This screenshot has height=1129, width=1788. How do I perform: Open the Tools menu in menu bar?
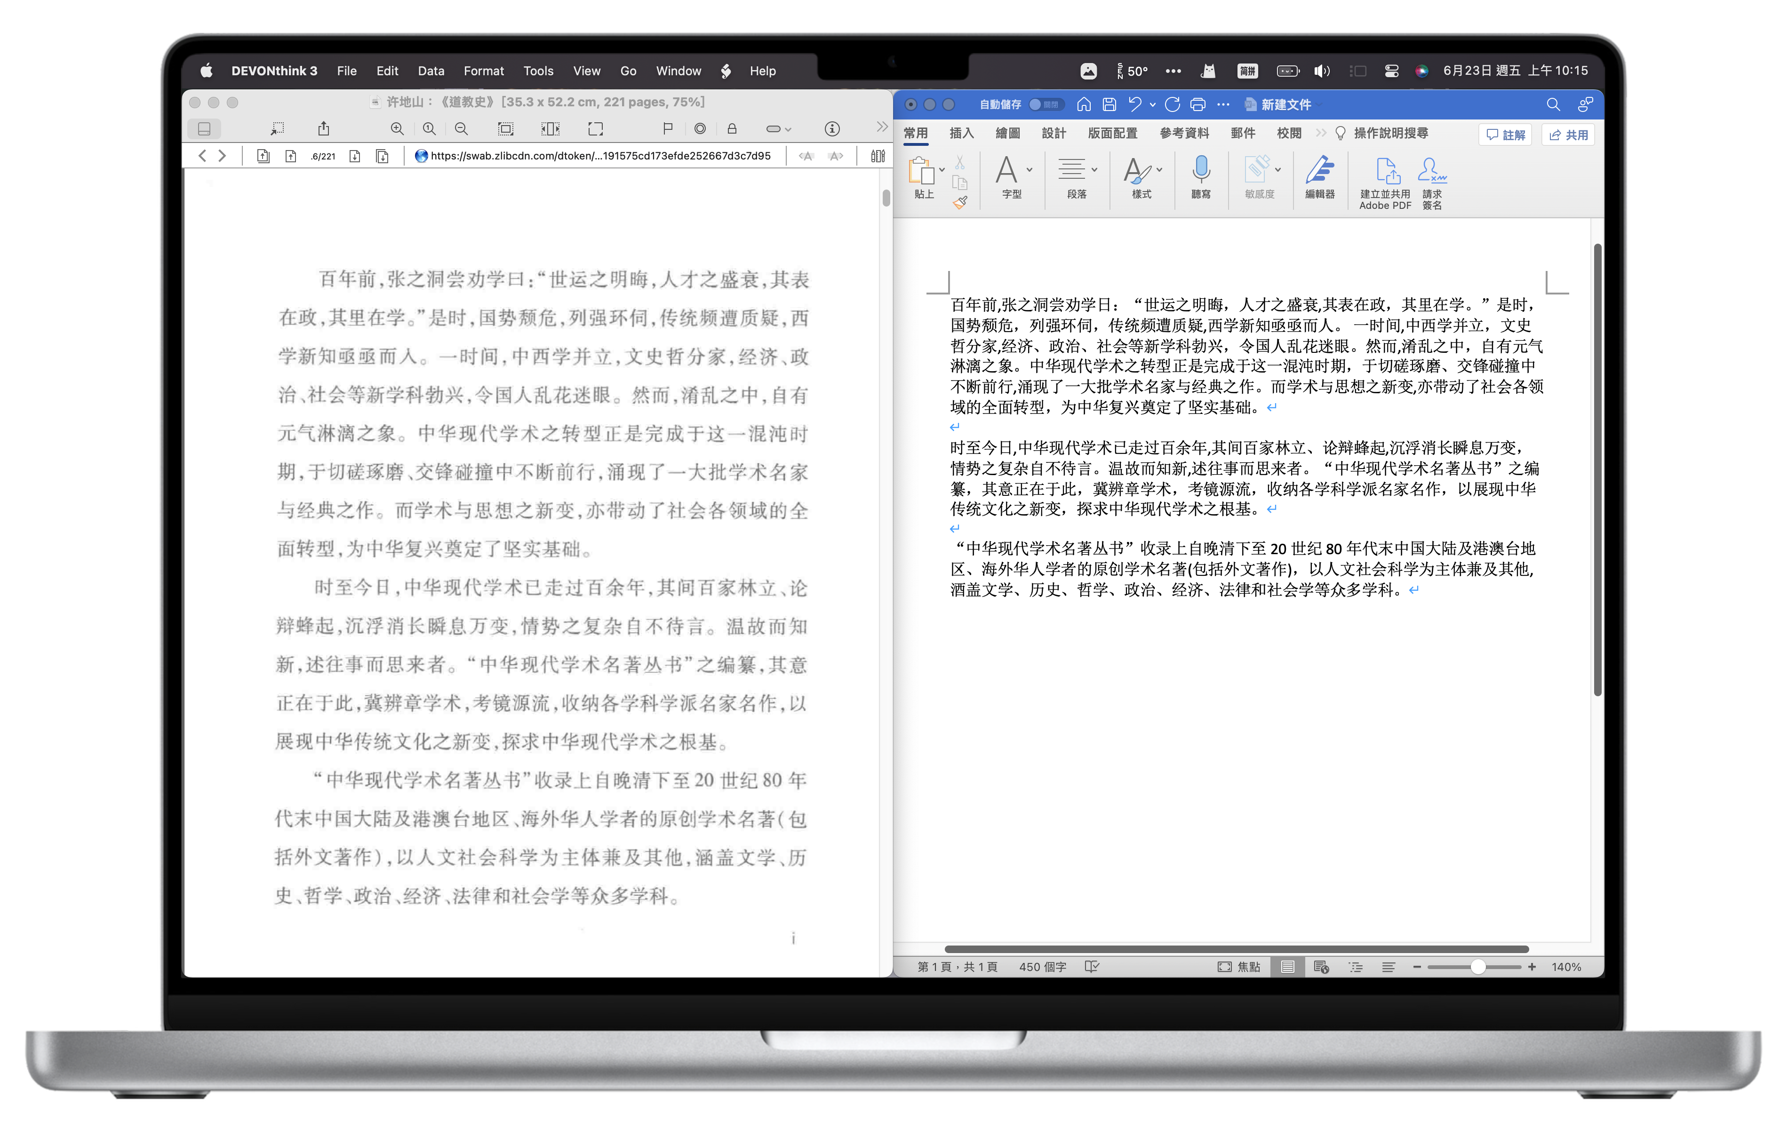tap(538, 71)
